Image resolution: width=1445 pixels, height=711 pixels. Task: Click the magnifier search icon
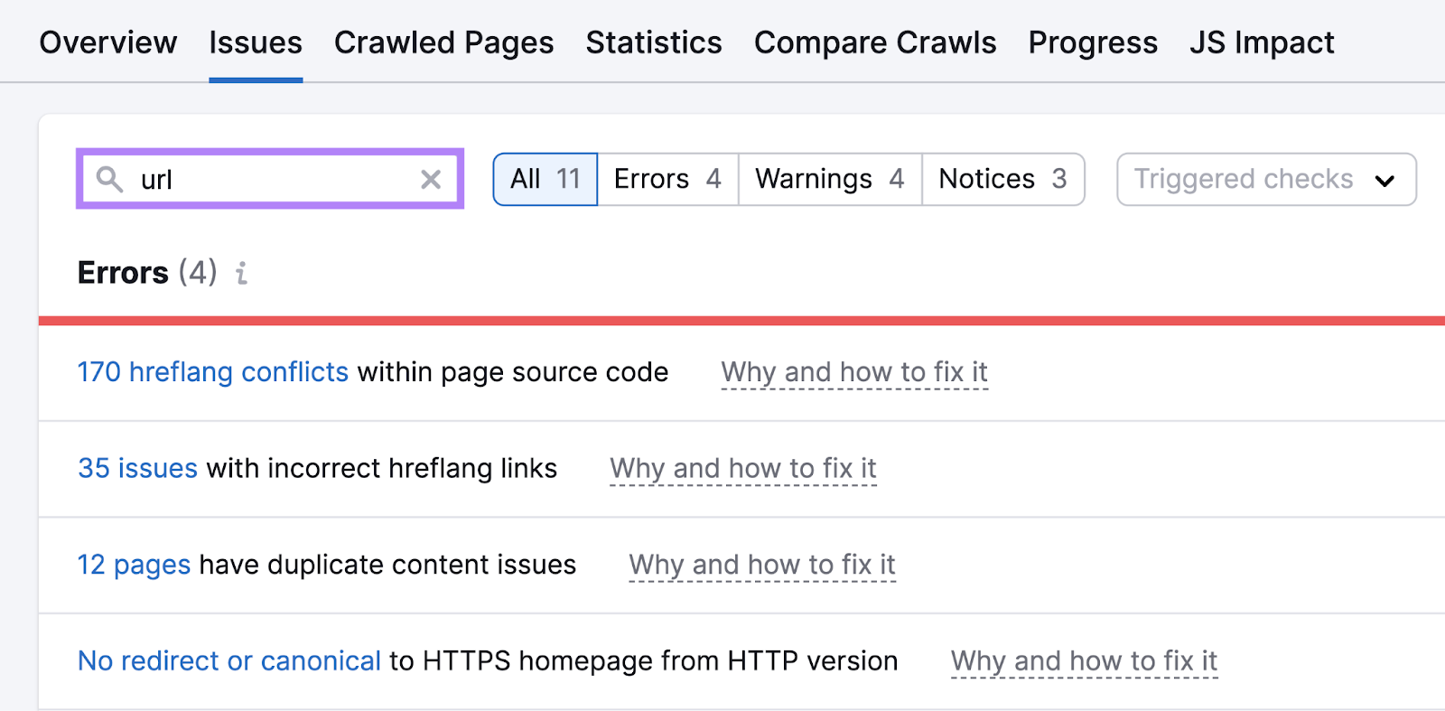[109, 179]
